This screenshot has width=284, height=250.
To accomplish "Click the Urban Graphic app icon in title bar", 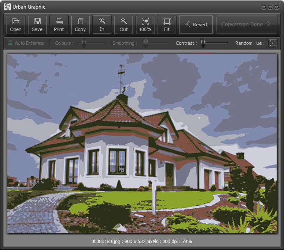I will [x=7, y=7].
